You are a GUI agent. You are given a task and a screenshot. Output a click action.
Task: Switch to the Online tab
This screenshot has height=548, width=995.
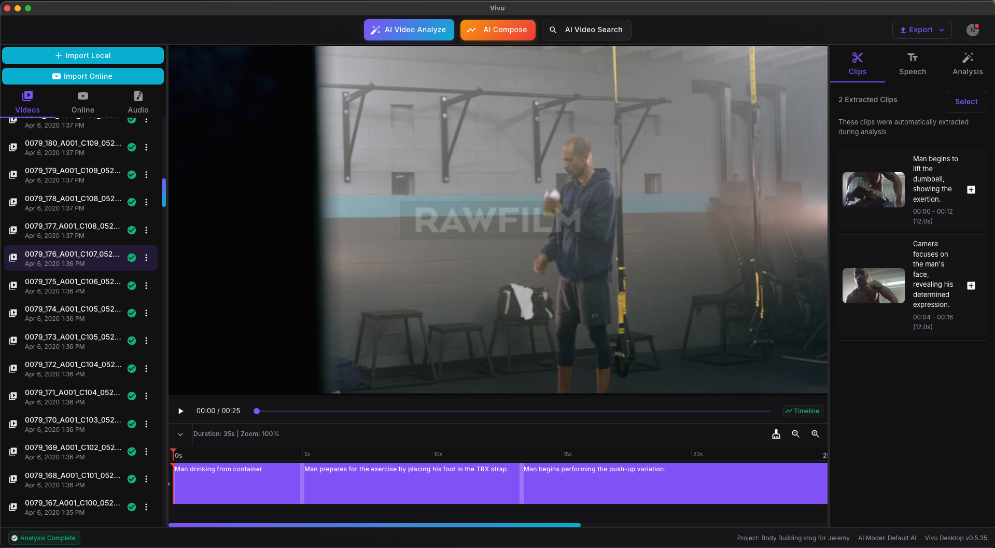pyautogui.click(x=83, y=102)
